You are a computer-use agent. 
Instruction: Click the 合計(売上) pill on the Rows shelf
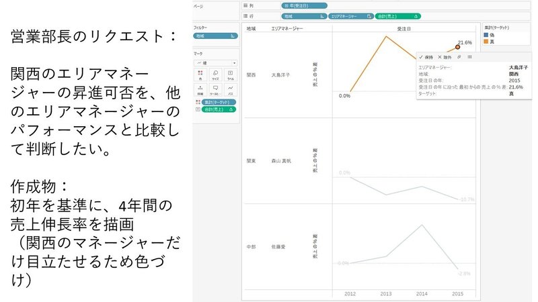pyautogui.click(x=397, y=16)
